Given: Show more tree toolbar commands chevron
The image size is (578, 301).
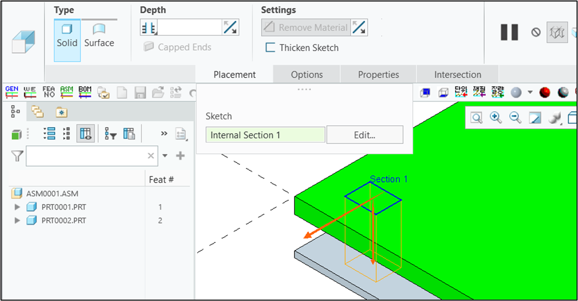Looking at the screenshot, I should coord(164,133).
